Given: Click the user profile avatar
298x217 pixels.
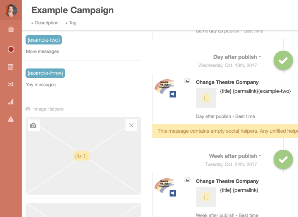Looking at the screenshot, I should pos(11,10).
